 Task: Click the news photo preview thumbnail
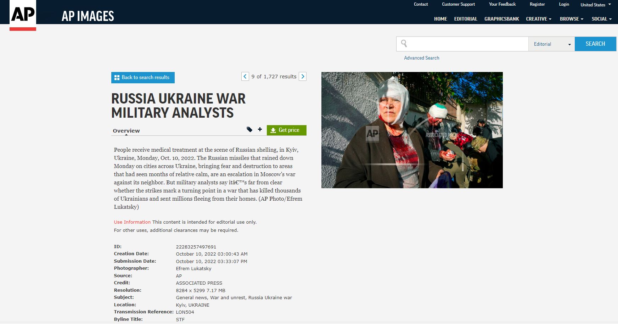(x=412, y=130)
